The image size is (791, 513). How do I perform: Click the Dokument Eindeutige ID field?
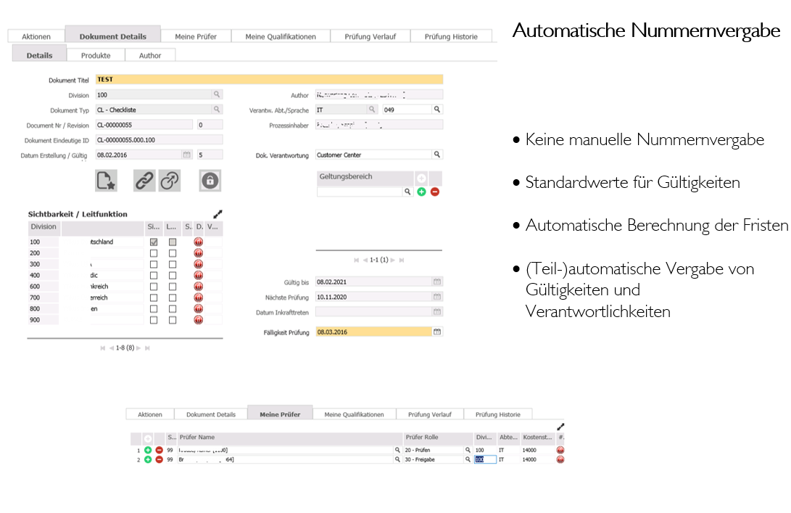(159, 140)
